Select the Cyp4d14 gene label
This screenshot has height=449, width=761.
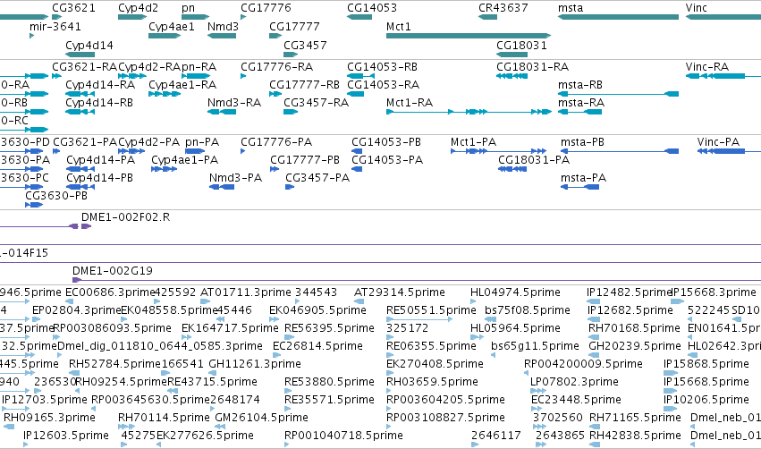coord(89,45)
